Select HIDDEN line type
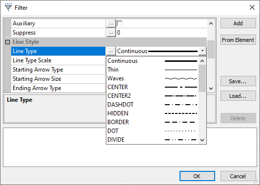This screenshot has width=260, height=185. pyautogui.click(x=152, y=113)
